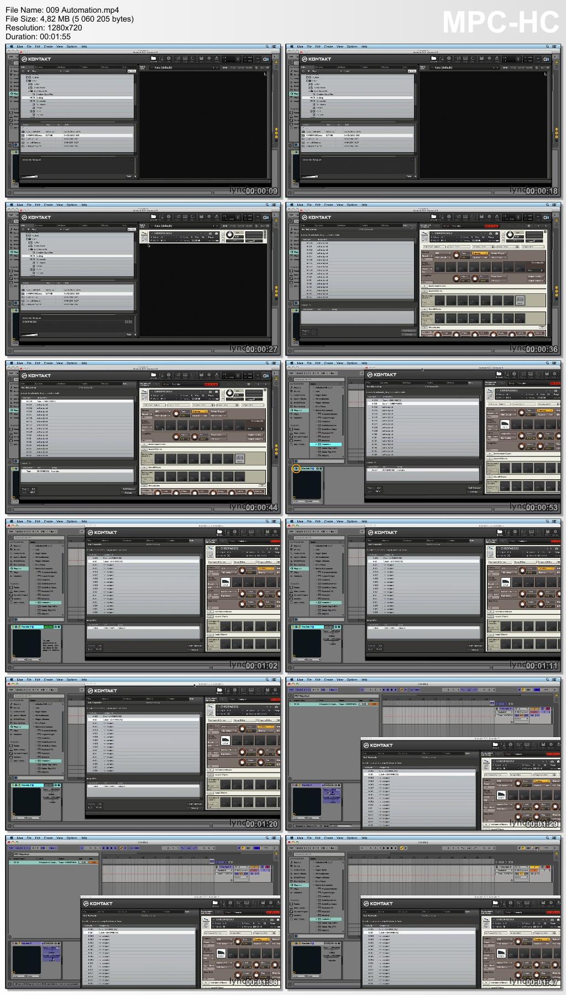Viewport: 566px width, 995px height.
Task: Click the KONTAKT logo in 00:00:09 frame
Action: 36,59
